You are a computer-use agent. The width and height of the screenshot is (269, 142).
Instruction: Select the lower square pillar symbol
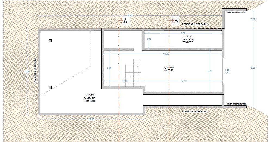tap(50, 87)
